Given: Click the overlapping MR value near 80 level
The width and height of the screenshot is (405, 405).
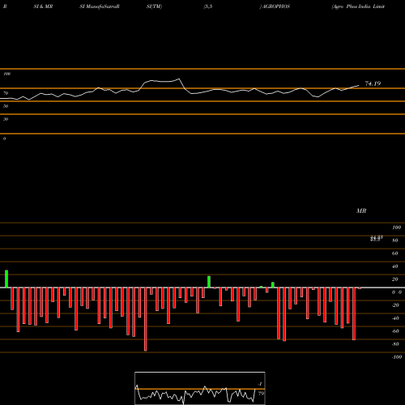Looking at the screenshot, I should coord(377,238).
